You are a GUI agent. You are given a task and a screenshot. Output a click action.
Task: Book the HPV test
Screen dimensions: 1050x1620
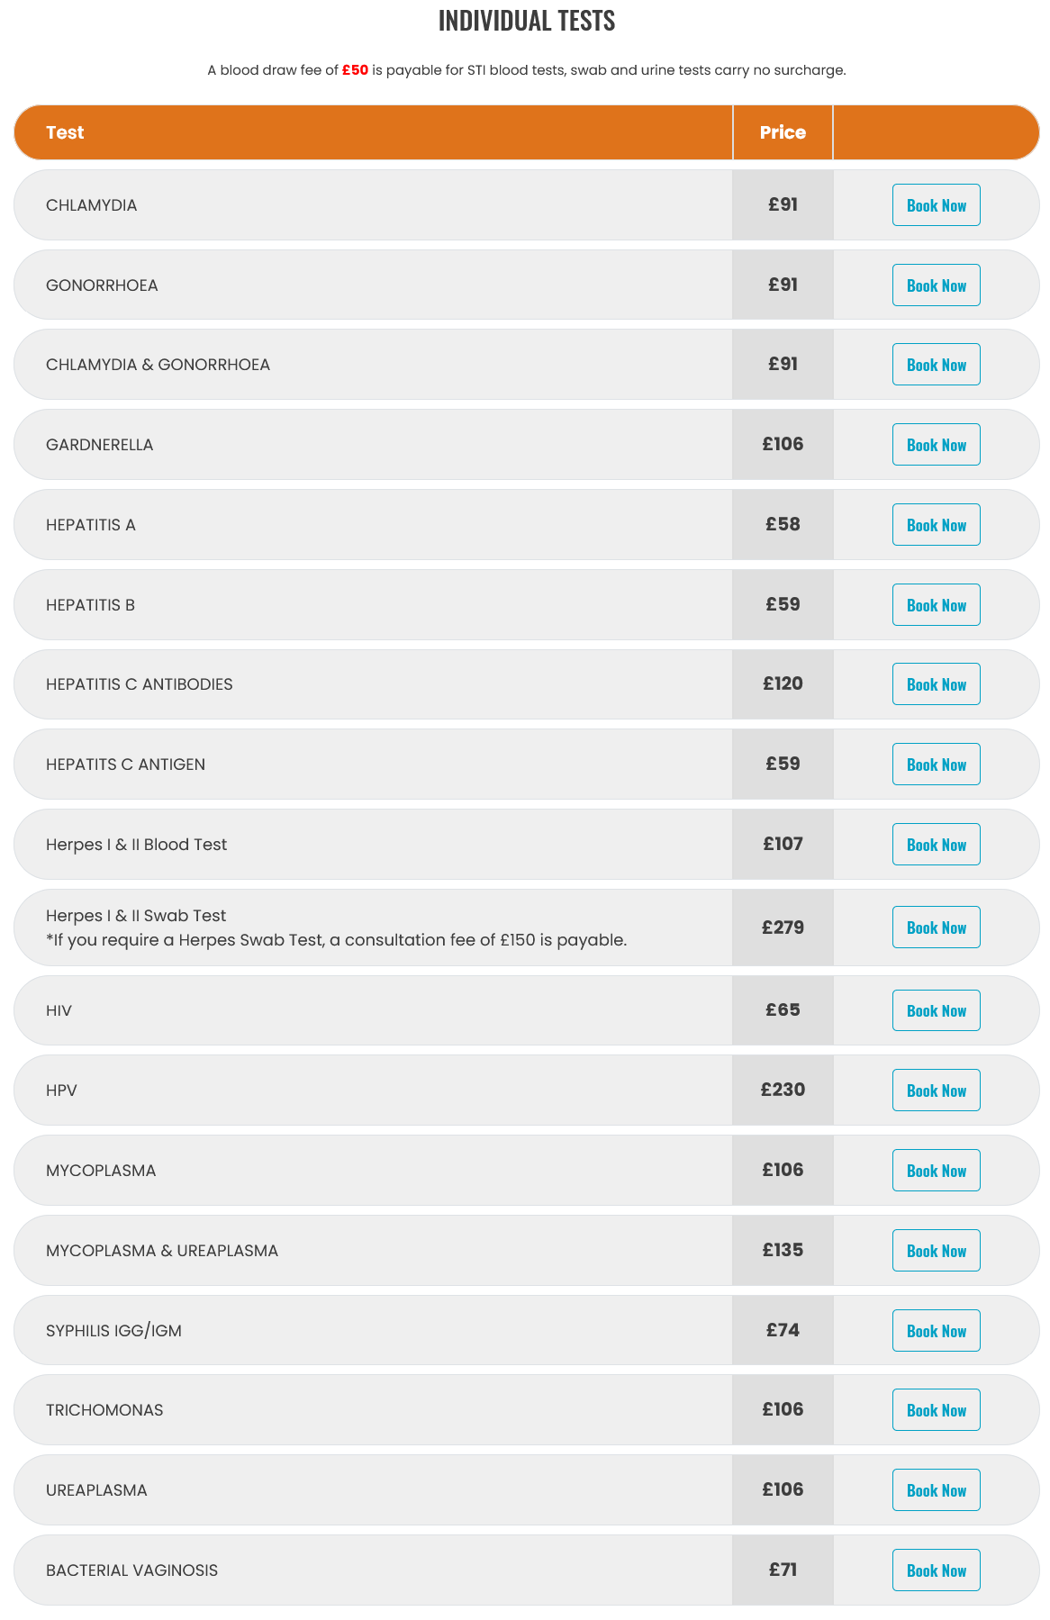[936, 1091]
